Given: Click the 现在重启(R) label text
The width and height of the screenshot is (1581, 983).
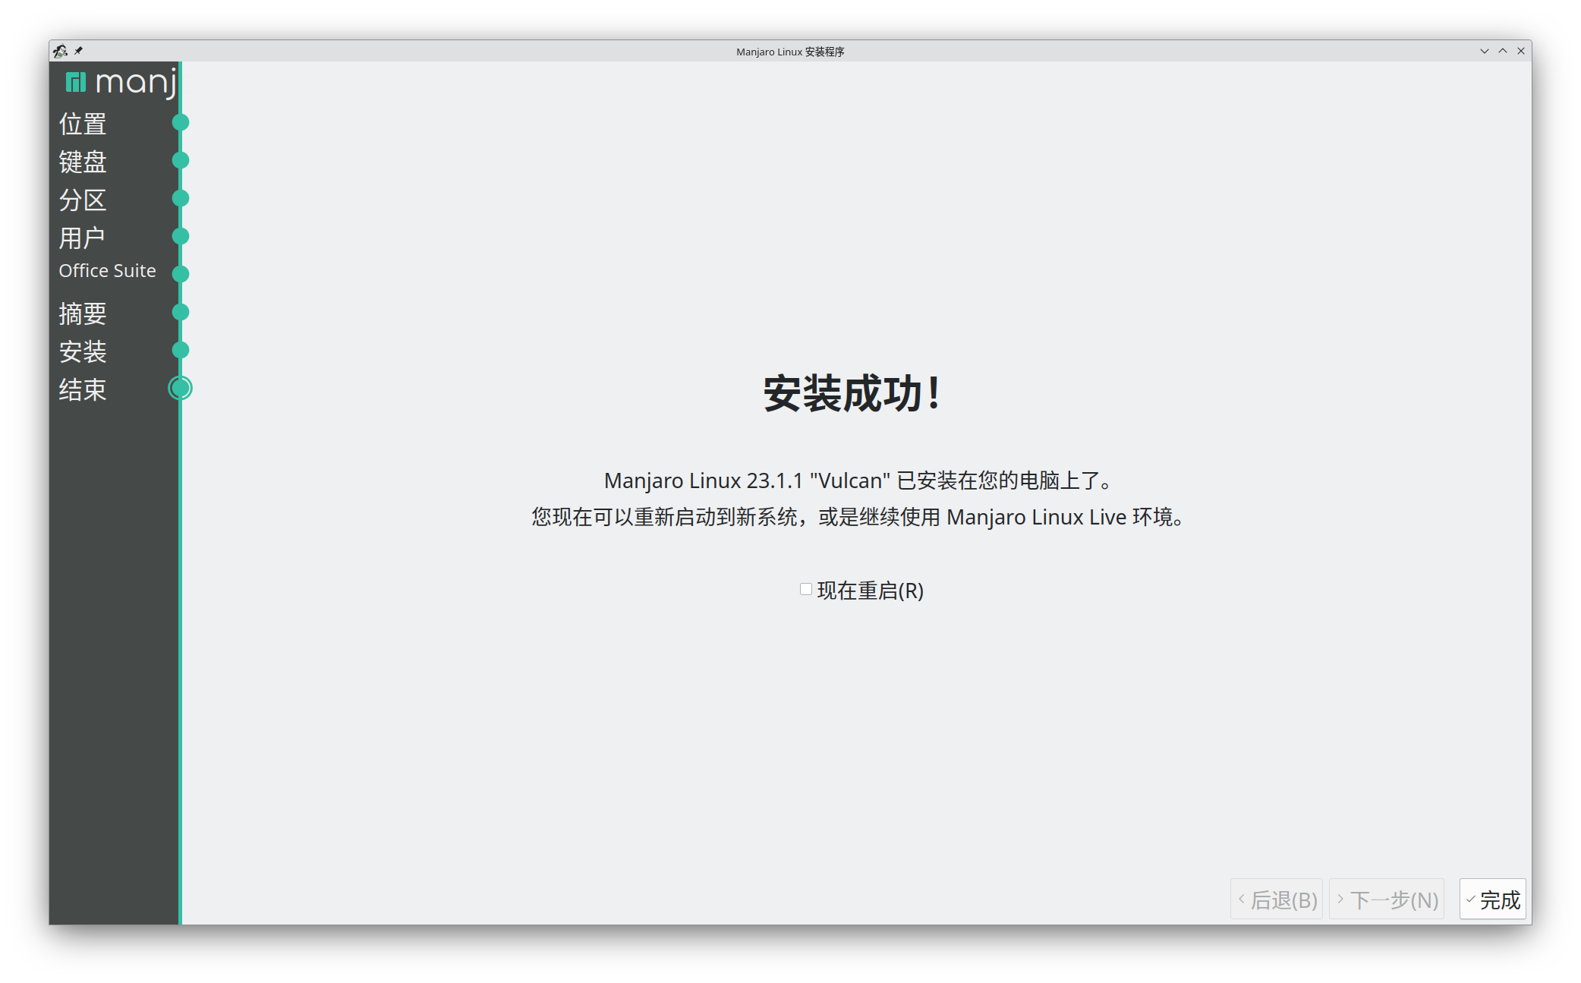Looking at the screenshot, I should click(x=870, y=591).
